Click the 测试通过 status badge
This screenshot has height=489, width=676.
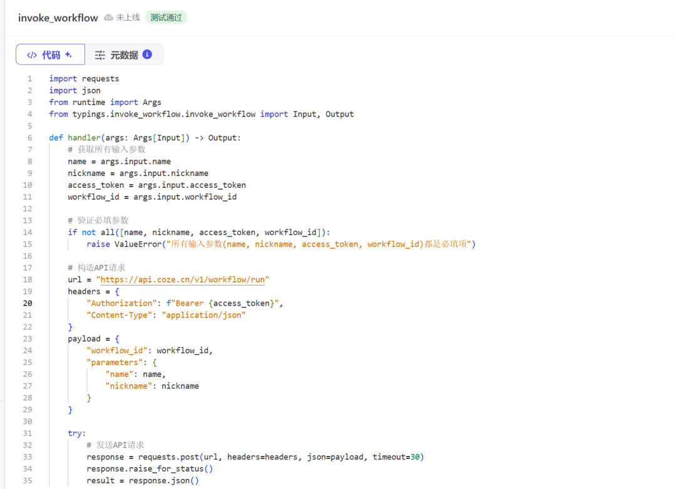166,18
